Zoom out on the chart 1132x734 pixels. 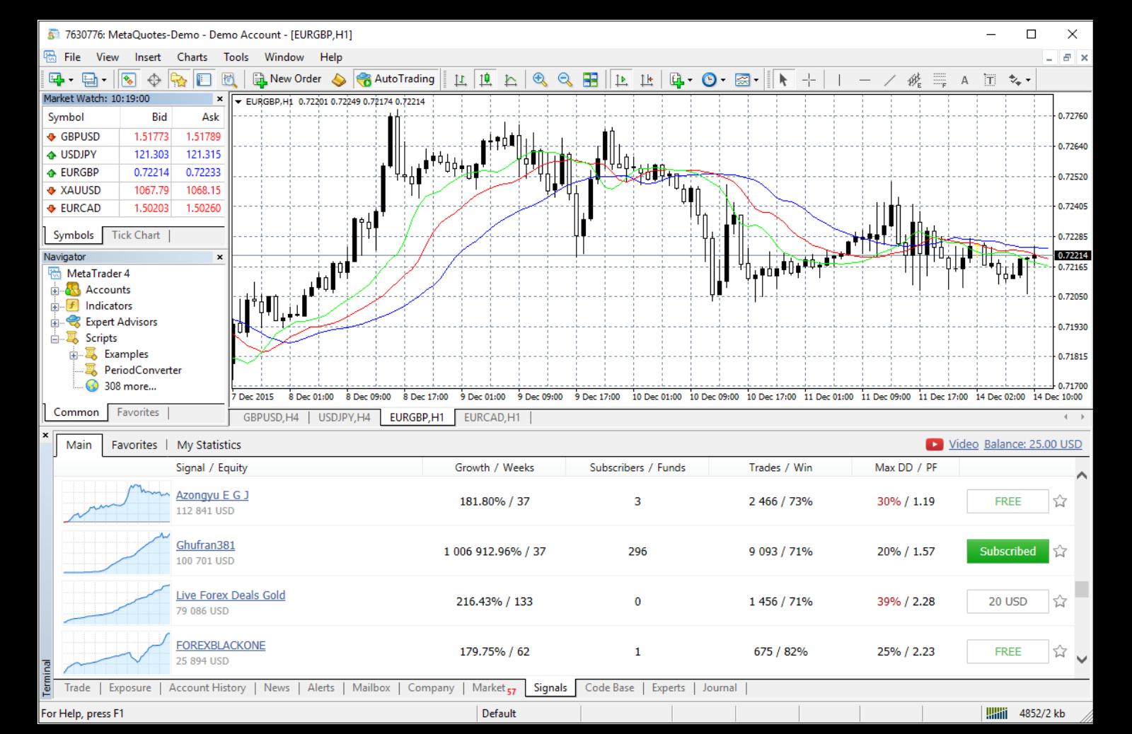[565, 80]
